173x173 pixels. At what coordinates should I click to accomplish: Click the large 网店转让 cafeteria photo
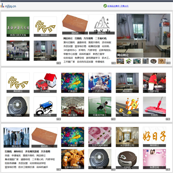(143, 36)
